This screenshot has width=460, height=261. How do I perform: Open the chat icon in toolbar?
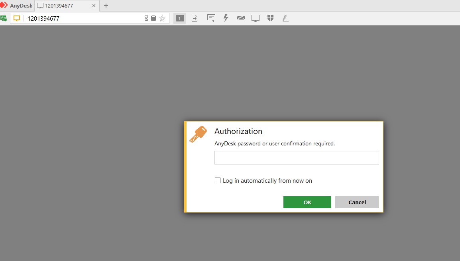click(x=211, y=18)
